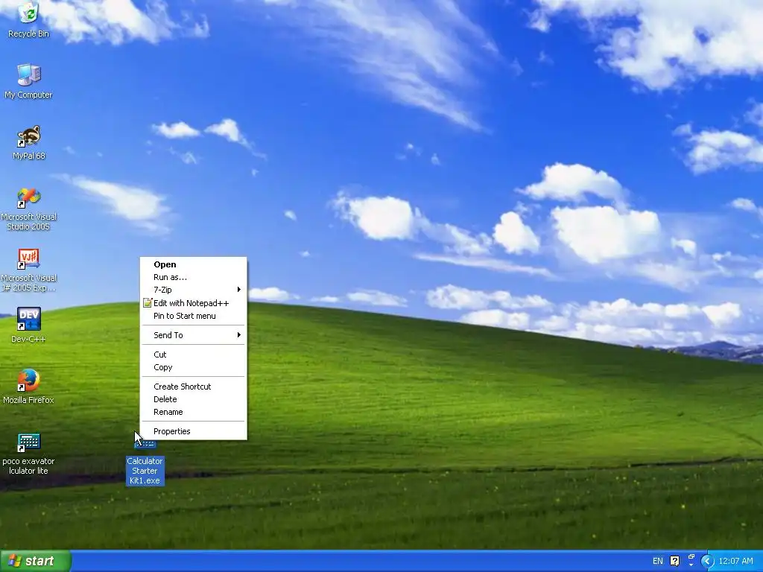
Task: Open Properties from the context menu
Action: (193, 431)
